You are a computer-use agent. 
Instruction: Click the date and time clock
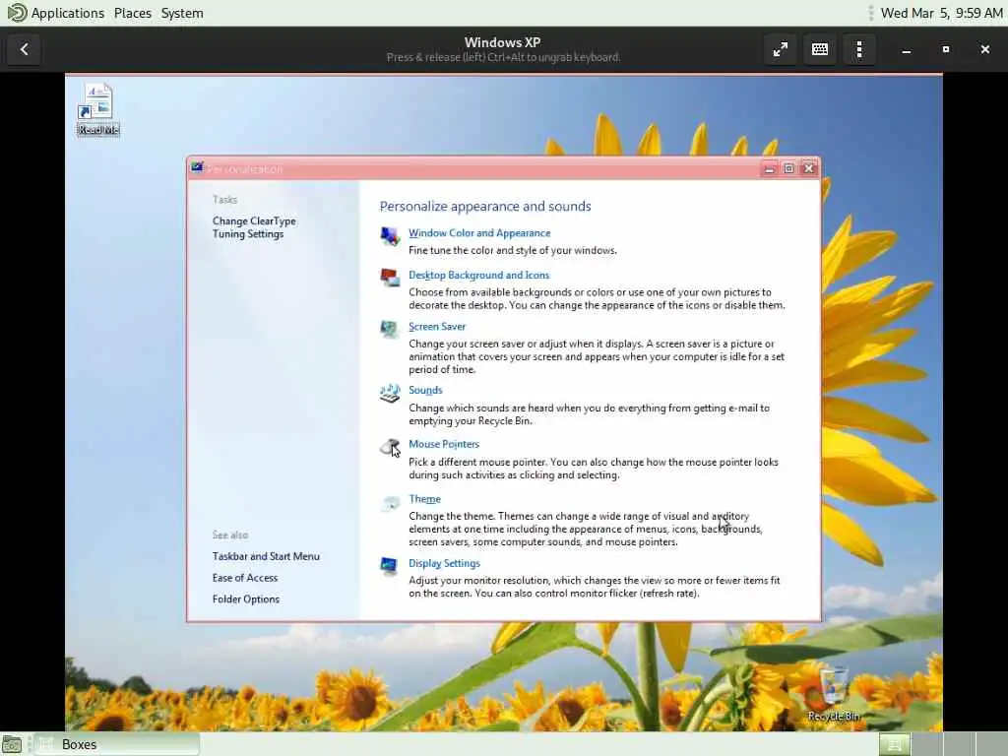click(x=941, y=13)
